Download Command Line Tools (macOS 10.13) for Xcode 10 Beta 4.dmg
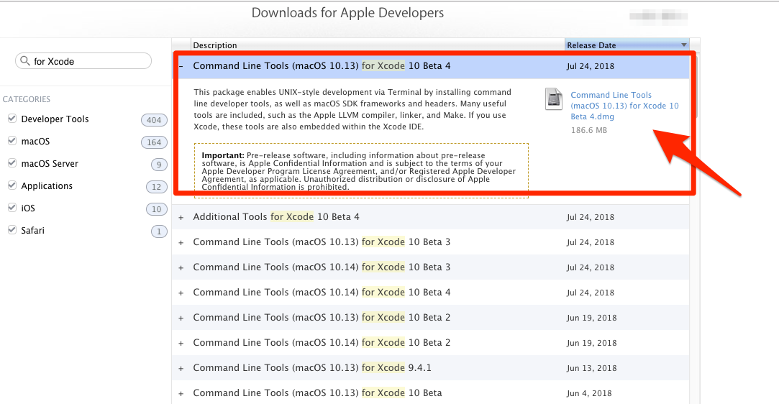Viewport: 779px width, 404px height. (x=624, y=106)
